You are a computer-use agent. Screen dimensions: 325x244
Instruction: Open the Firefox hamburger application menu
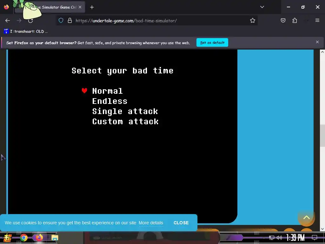[317, 20]
